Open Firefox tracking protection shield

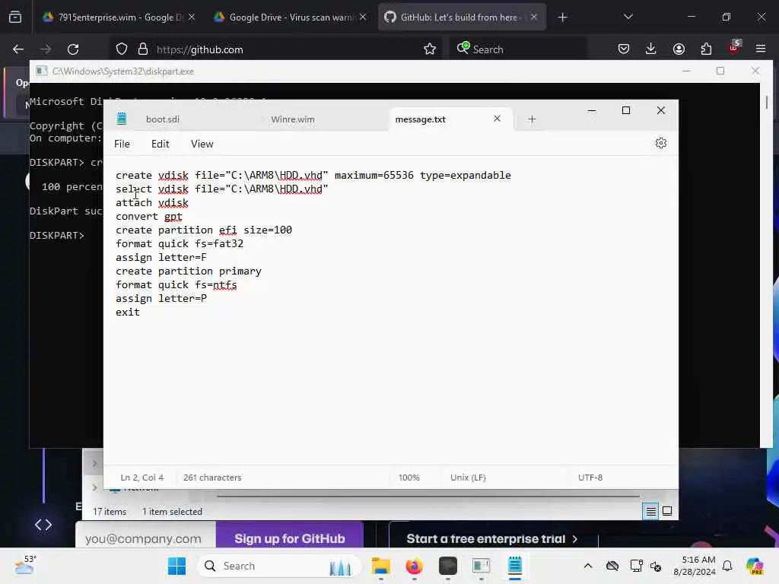pos(121,49)
